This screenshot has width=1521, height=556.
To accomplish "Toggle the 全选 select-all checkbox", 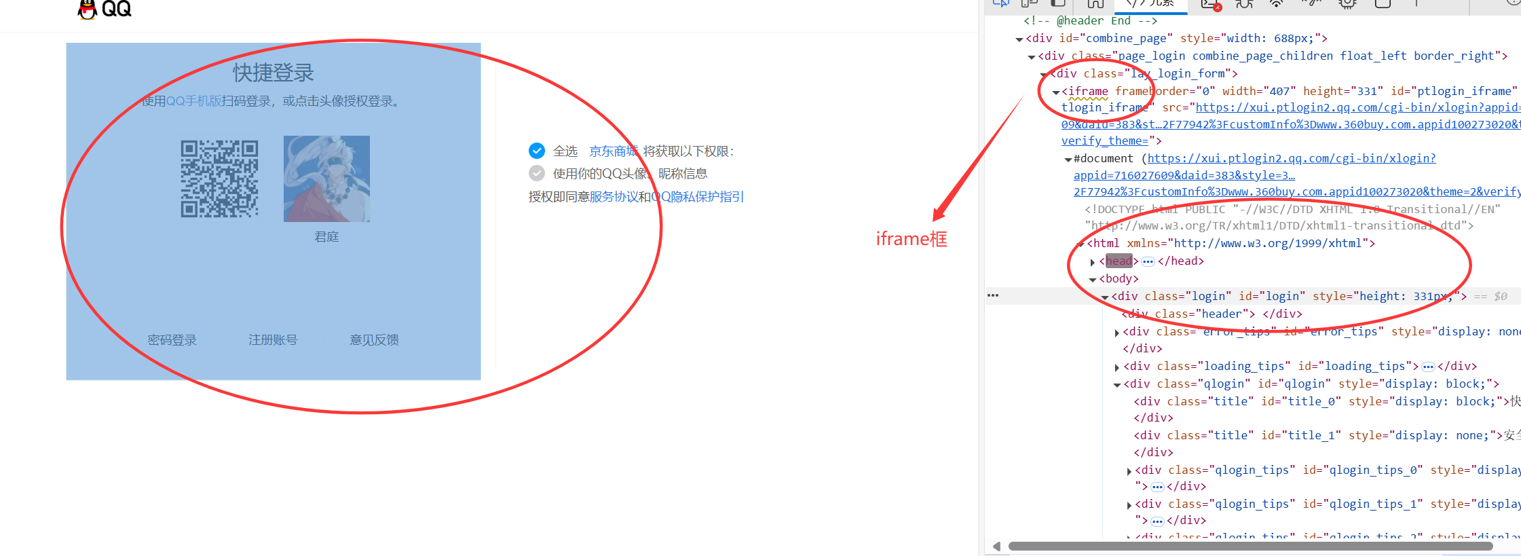I will (x=537, y=151).
